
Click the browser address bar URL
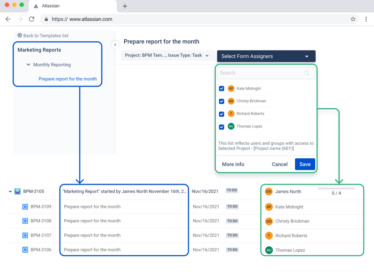82,19
